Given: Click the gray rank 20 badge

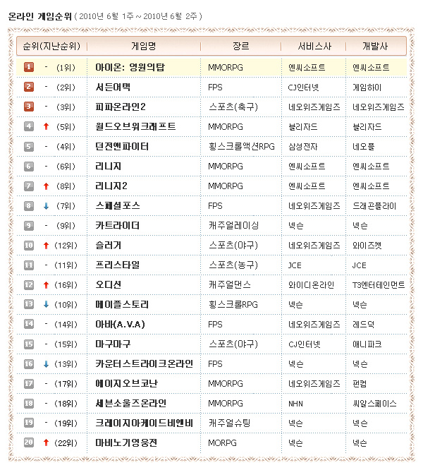Looking at the screenshot, I should click(x=29, y=442).
